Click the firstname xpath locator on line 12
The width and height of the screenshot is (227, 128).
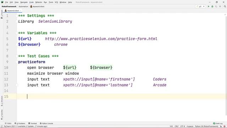pos(99,79)
